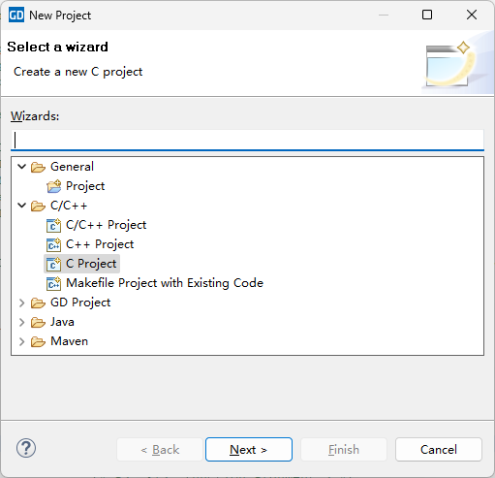The width and height of the screenshot is (495, 478).
Task: Click the GD logo in title bar
Action: click(16, 16)
